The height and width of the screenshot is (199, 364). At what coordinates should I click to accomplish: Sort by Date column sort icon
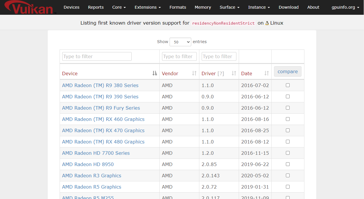pyautogui.click(x=267, y=73)
